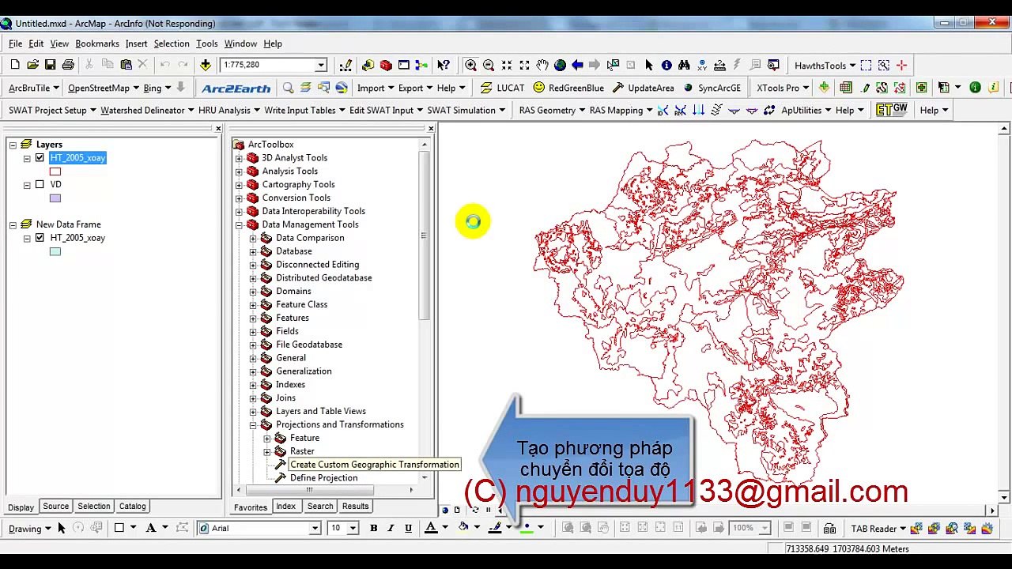This screenshot has height=569, width=1012.
Task: Click the VD layer purple swatch
Action: pos(55,198)
